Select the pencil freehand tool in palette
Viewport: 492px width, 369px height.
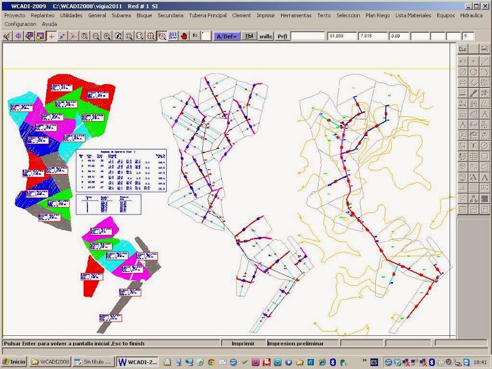point(474,93)
